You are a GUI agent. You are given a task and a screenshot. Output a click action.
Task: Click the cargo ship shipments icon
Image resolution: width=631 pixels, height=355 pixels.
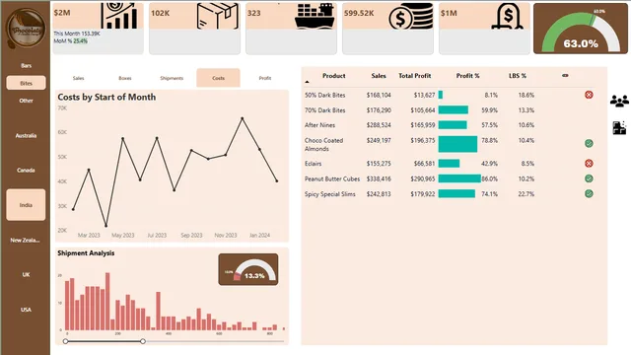(x=315, y=16)
